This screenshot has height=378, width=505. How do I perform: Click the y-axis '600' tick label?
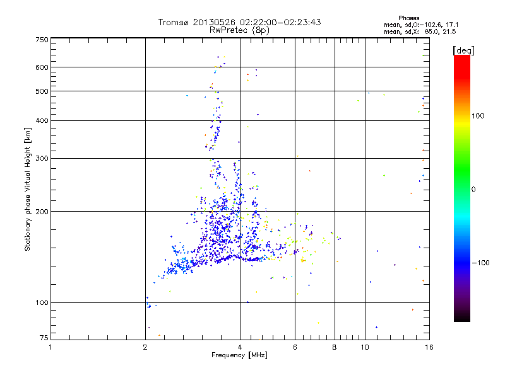click(42, 67)
